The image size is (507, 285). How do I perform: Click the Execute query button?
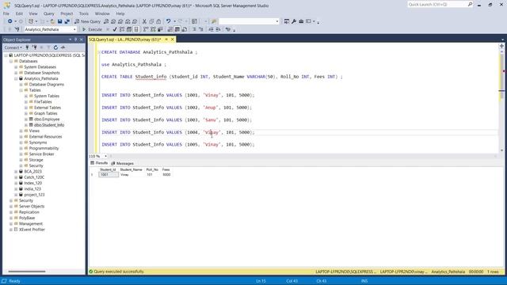[92, 29]
